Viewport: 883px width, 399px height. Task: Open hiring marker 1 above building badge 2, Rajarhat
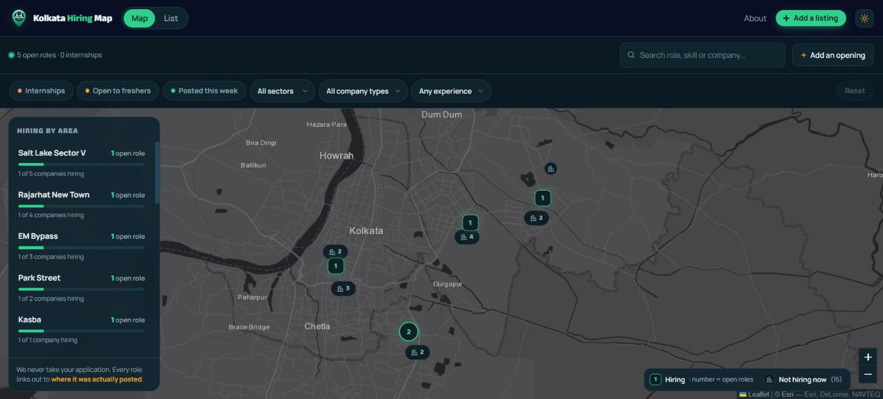pos(543,199)
